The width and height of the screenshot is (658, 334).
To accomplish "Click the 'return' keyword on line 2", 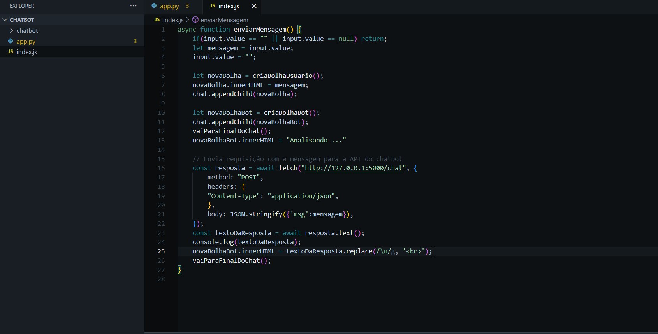I will coord(372,39).
